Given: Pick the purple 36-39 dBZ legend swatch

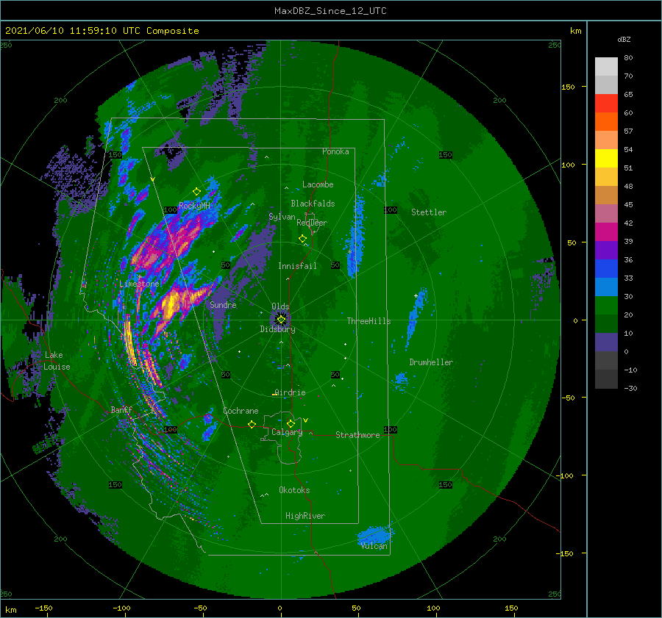Looking at the screenshot, I should (606, 251).
